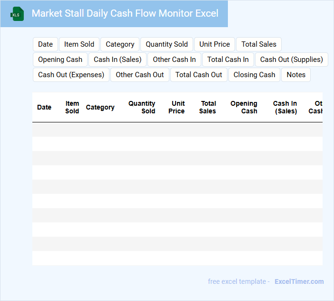Select the Total Cash In tag
The image size is (334, 301).
coord(228,60)
